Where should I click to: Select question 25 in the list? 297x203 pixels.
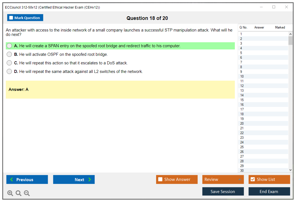click(242, 147)
